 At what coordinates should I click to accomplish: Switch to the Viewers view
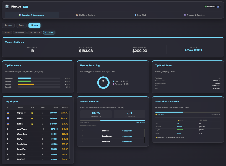[34, 25]
